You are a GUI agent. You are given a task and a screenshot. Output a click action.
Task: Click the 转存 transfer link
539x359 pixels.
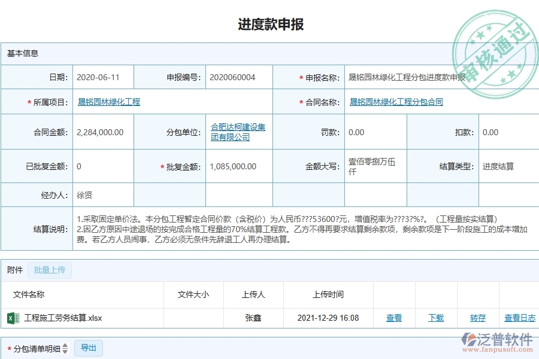point(477,318)
